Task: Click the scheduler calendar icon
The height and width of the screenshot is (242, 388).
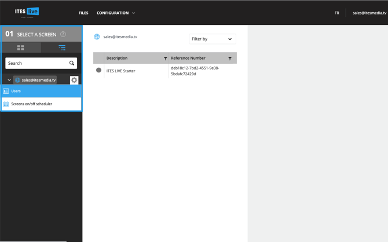Action: (6, 104)
